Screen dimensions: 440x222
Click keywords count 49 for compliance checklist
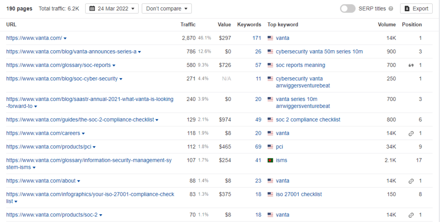[x=258, y=120]
